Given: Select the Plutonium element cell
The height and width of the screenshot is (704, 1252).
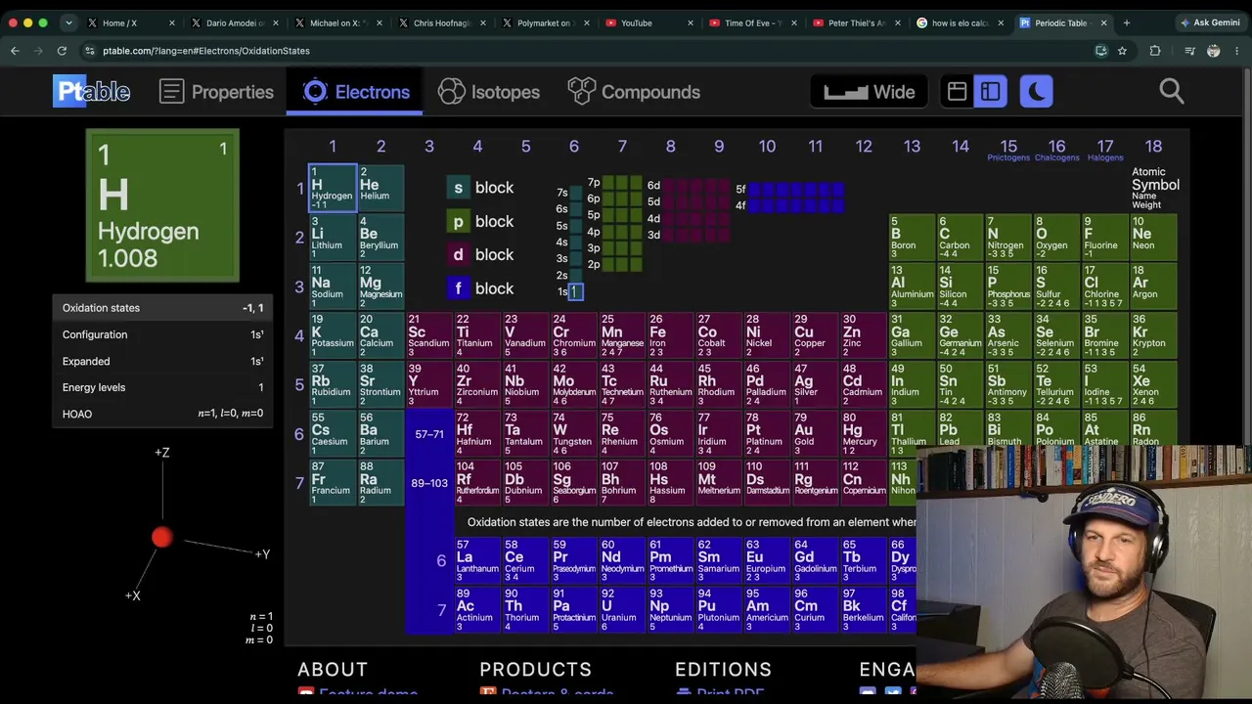Looking at the screenshot, I should point(718,609).
